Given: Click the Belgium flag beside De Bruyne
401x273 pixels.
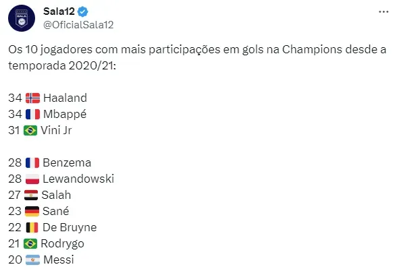Looking at the screenshot, I should [x=32, y=228].
